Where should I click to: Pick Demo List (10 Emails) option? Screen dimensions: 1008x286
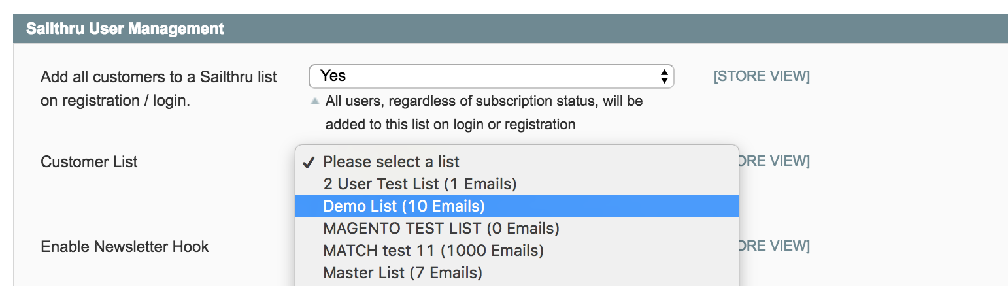pyautogui.click(x=404, y=206)
